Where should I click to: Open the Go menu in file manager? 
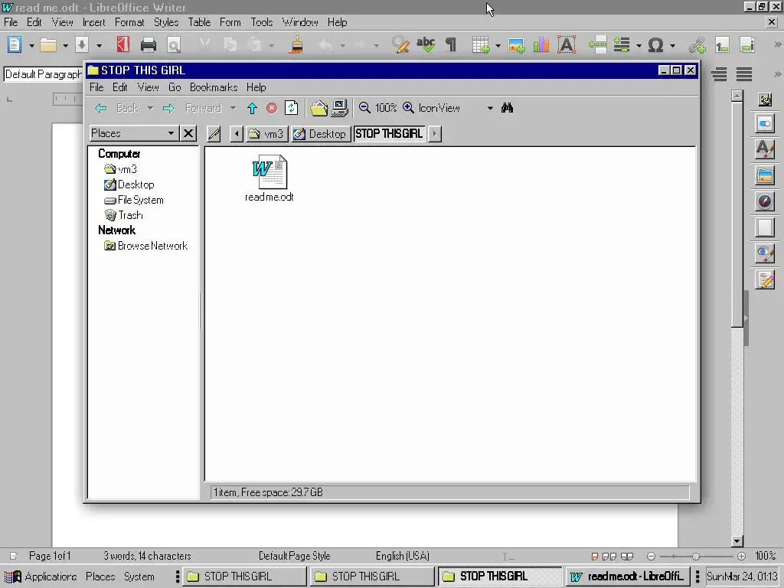click(175, 87)
